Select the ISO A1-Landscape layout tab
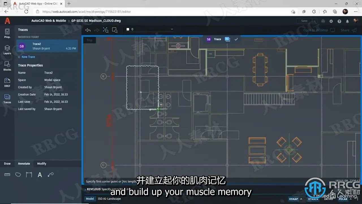The height and width of the screenshot is (204, 362). point(109,199)
